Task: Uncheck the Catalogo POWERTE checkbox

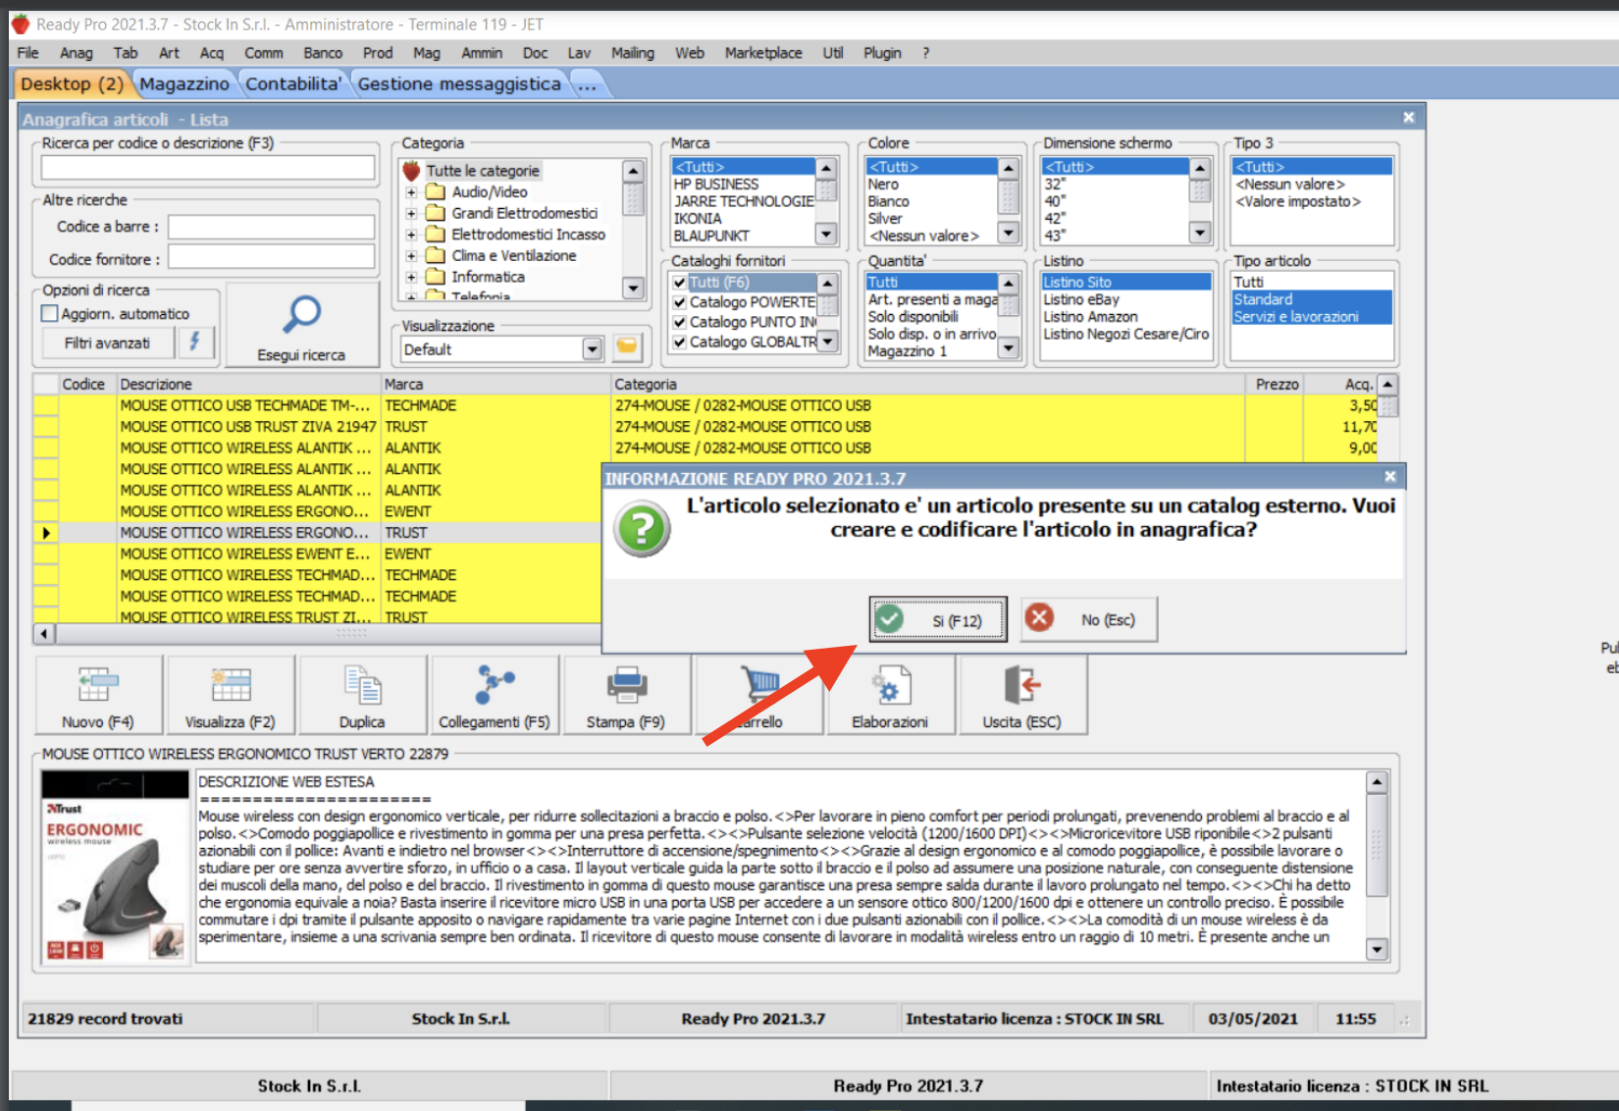Action: 679,301
